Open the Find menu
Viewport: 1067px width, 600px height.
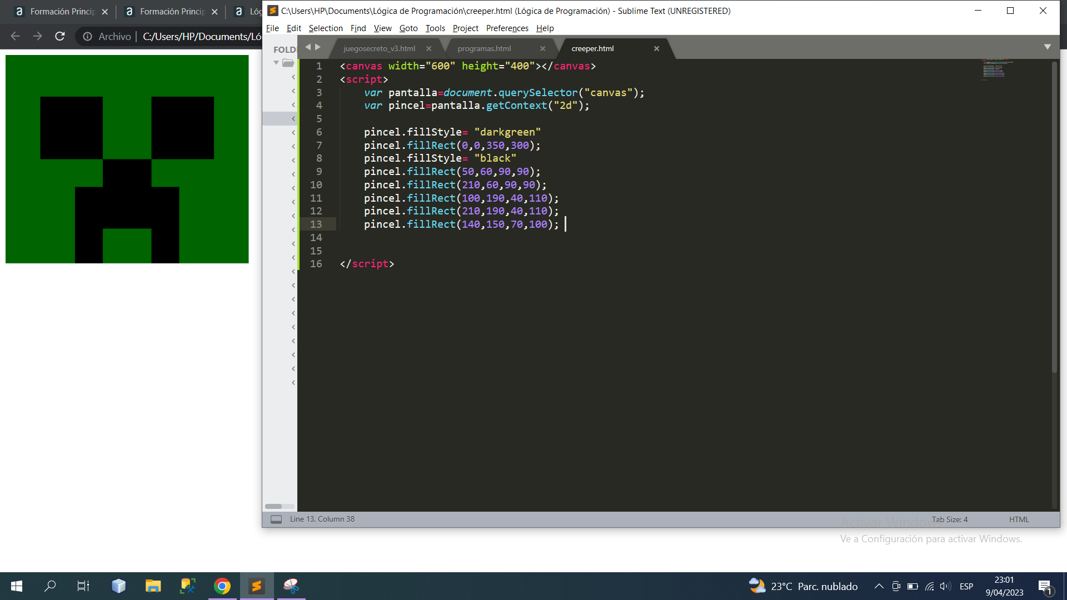[358, 28]
